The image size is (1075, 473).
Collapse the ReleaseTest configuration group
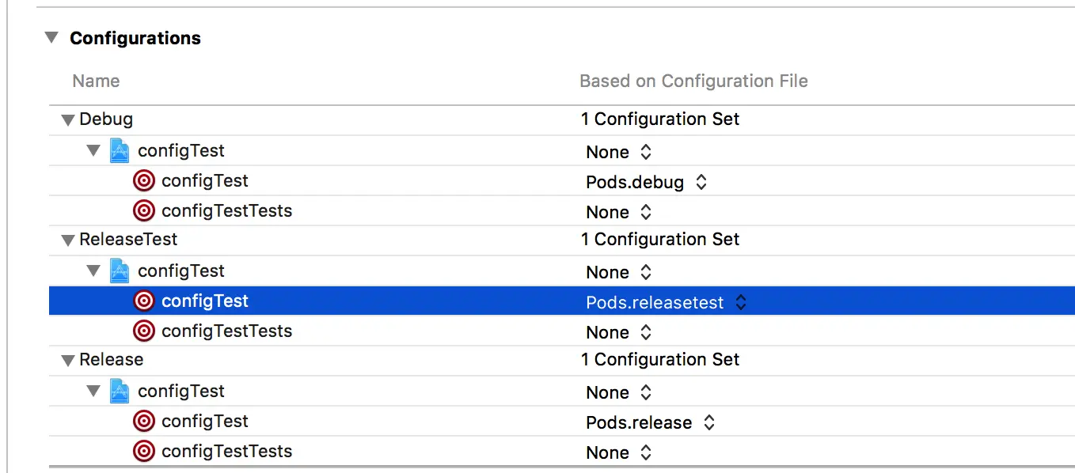68,240
